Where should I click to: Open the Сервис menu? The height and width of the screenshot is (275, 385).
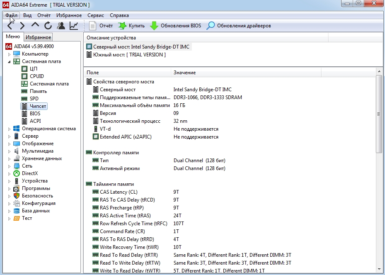tap(96, 15)
